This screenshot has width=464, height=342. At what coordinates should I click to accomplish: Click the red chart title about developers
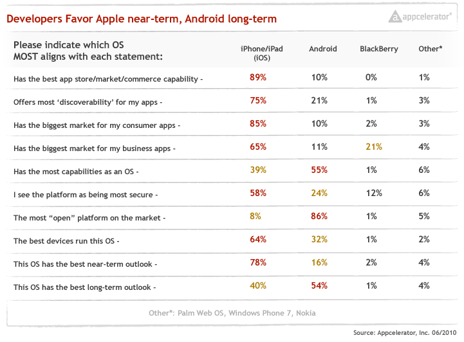pyautogui.click(x=142, y=19)
